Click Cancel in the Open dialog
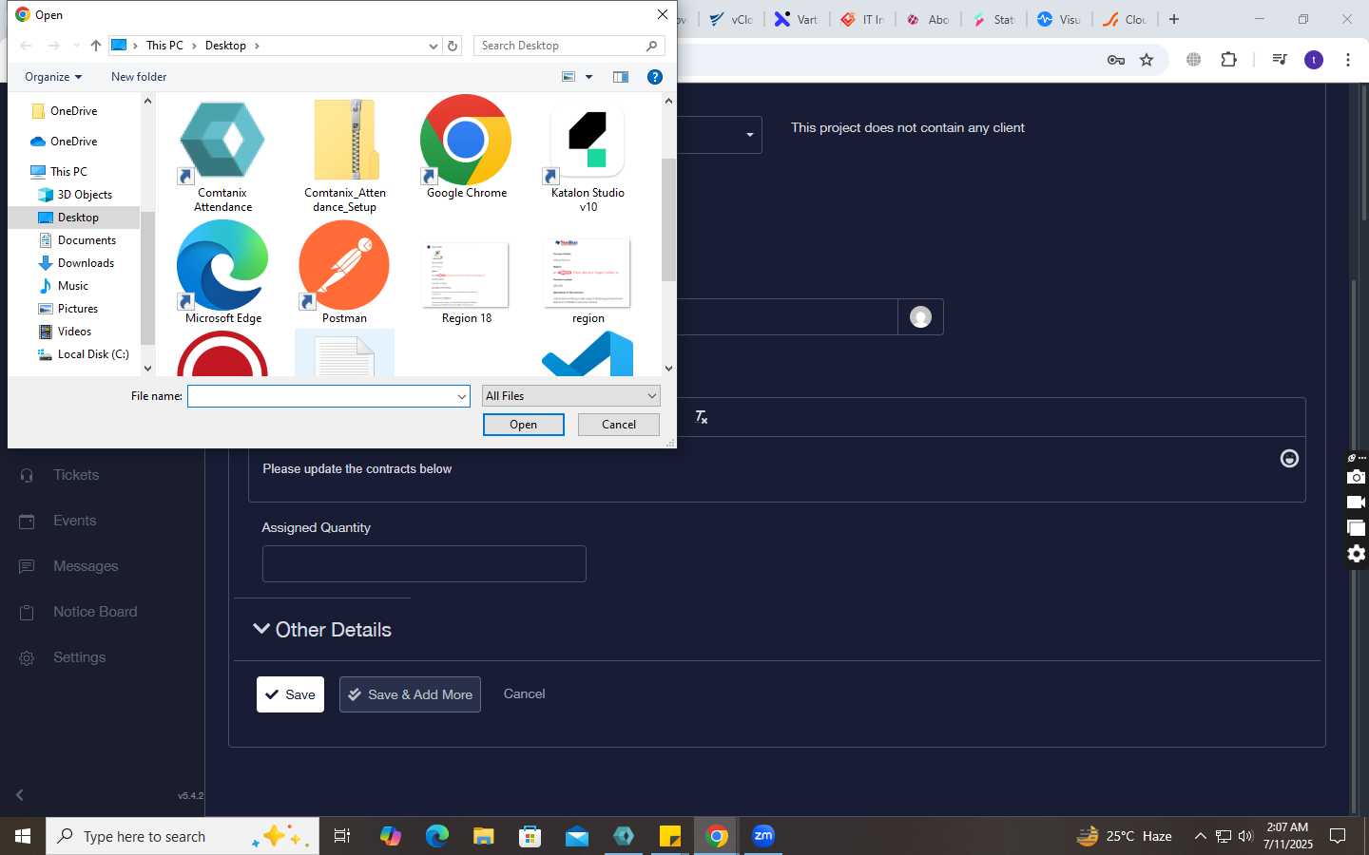Image resolution: width=1369 pixels, height=855 pixels. click(619, 425)
